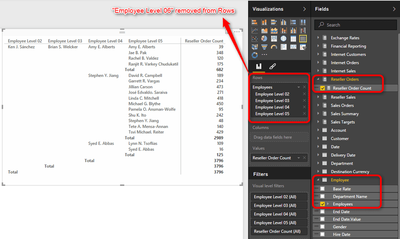Uncheck the Reseller Order Count field
The width and height of the screenshot is (400, 239).
click(x=322, y=88)
